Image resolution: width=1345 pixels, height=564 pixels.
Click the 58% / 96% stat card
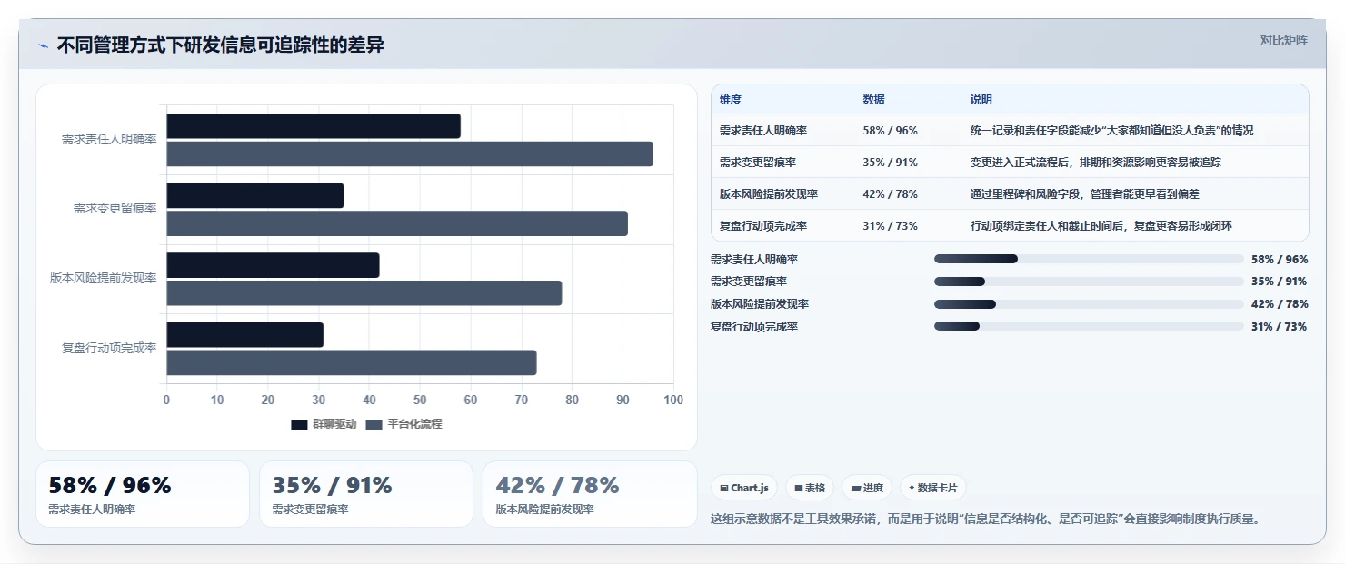pos(143,494)
